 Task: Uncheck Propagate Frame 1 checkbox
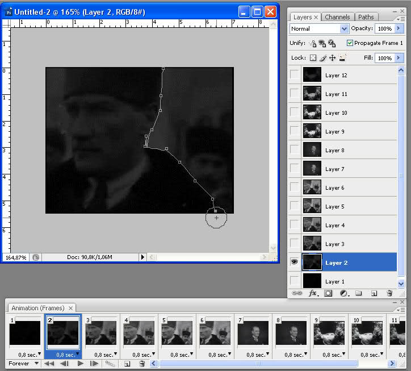[x=350, y=43]
